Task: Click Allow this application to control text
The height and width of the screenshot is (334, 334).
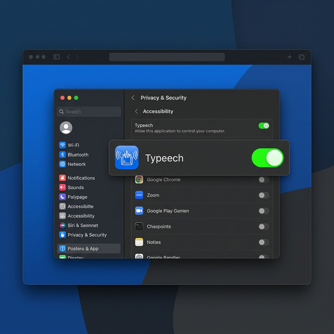Action: [180, 131]
